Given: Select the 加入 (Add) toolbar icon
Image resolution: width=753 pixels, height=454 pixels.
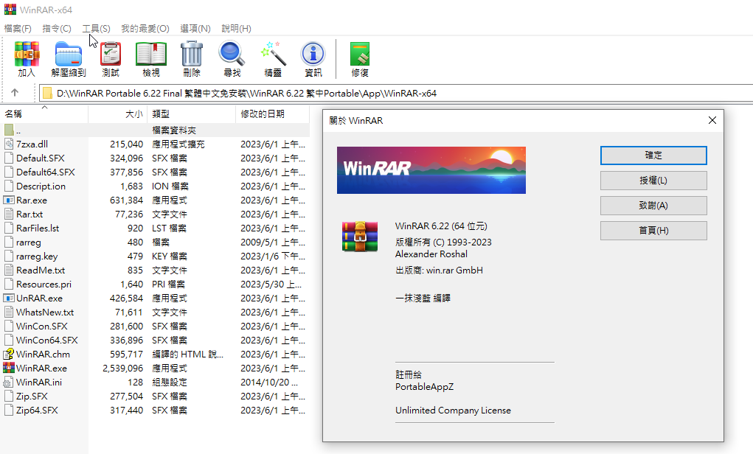Looking at the screenshot, I should coord(26,59).
